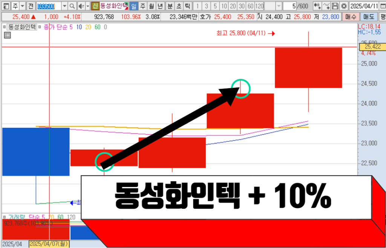Select the 10 interval button
The image size is (386, 248).
[224, 6]
